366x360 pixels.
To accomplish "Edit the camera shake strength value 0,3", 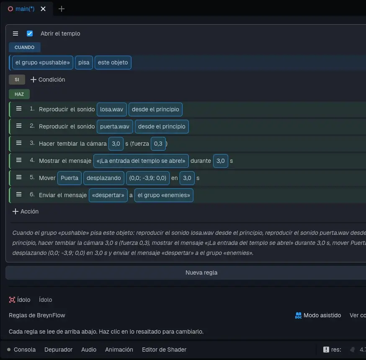I will [158, 144].
